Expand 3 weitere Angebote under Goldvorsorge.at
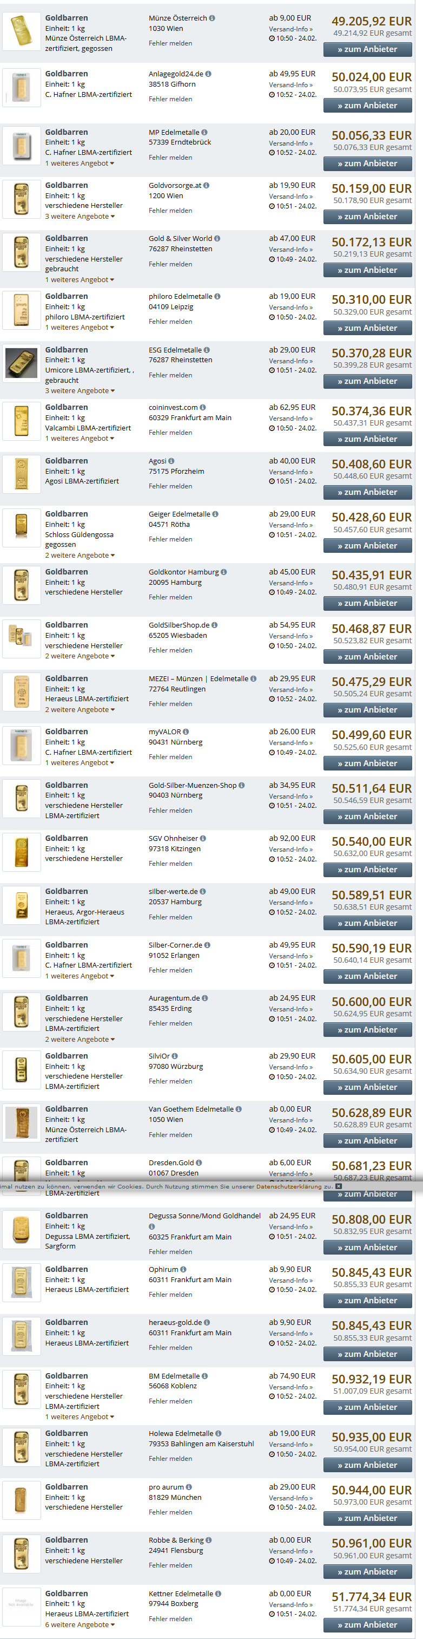Viewport: 423px width, 1639px height. pos(80,217)
